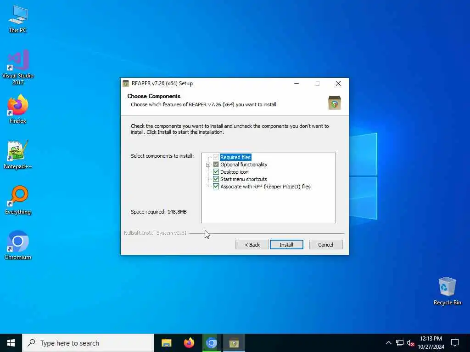
Task: Open the notification center
Action: point(455,343)
